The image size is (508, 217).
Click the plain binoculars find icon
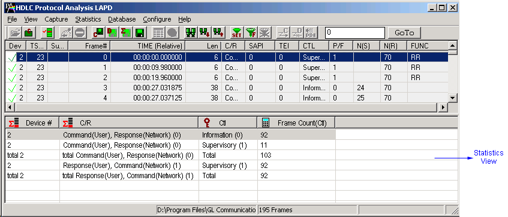(191, 33)
